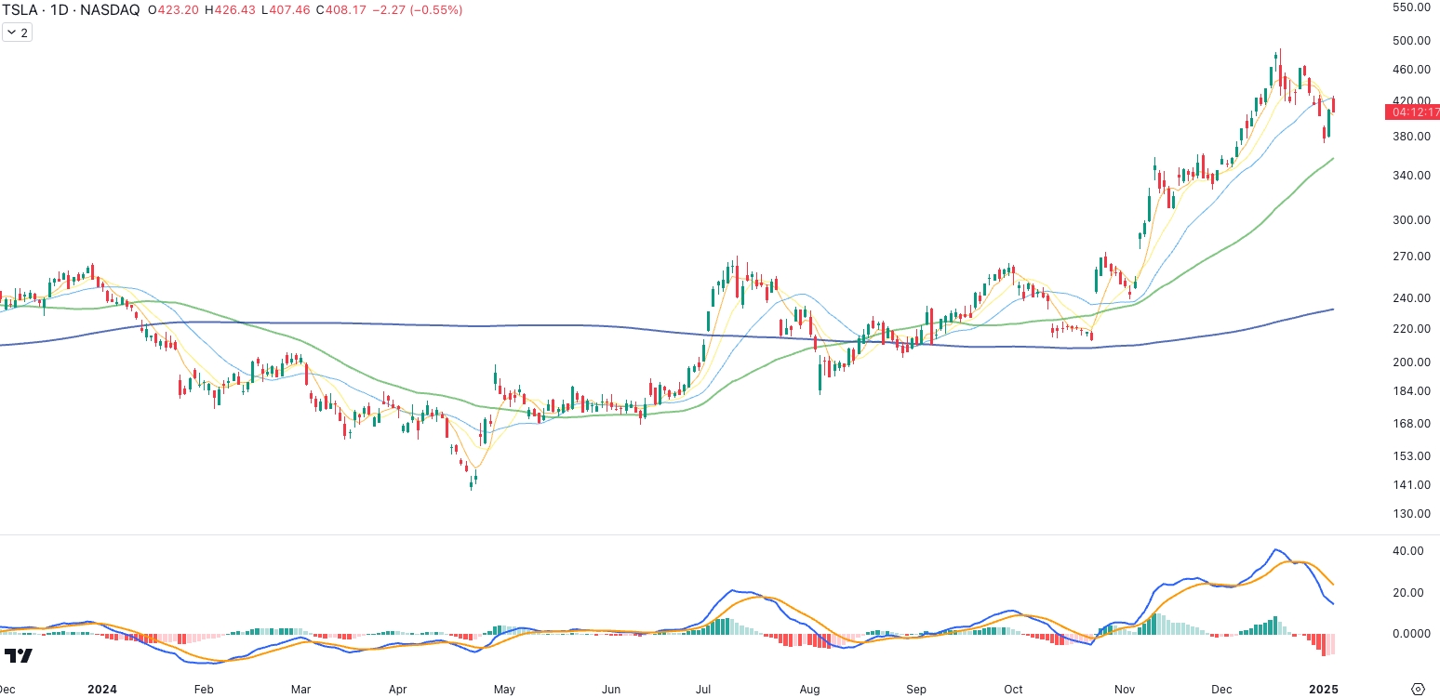Click the Nov label on time axis

[1124, 690]
